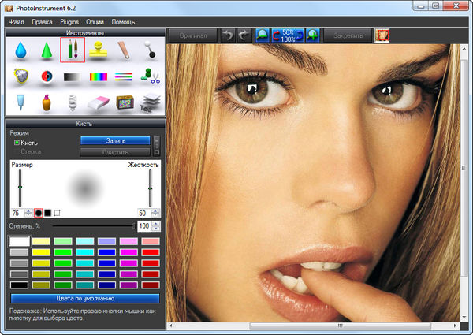Click the hardness spinner next to 50
473x335 pixels.
click(157, 213)
